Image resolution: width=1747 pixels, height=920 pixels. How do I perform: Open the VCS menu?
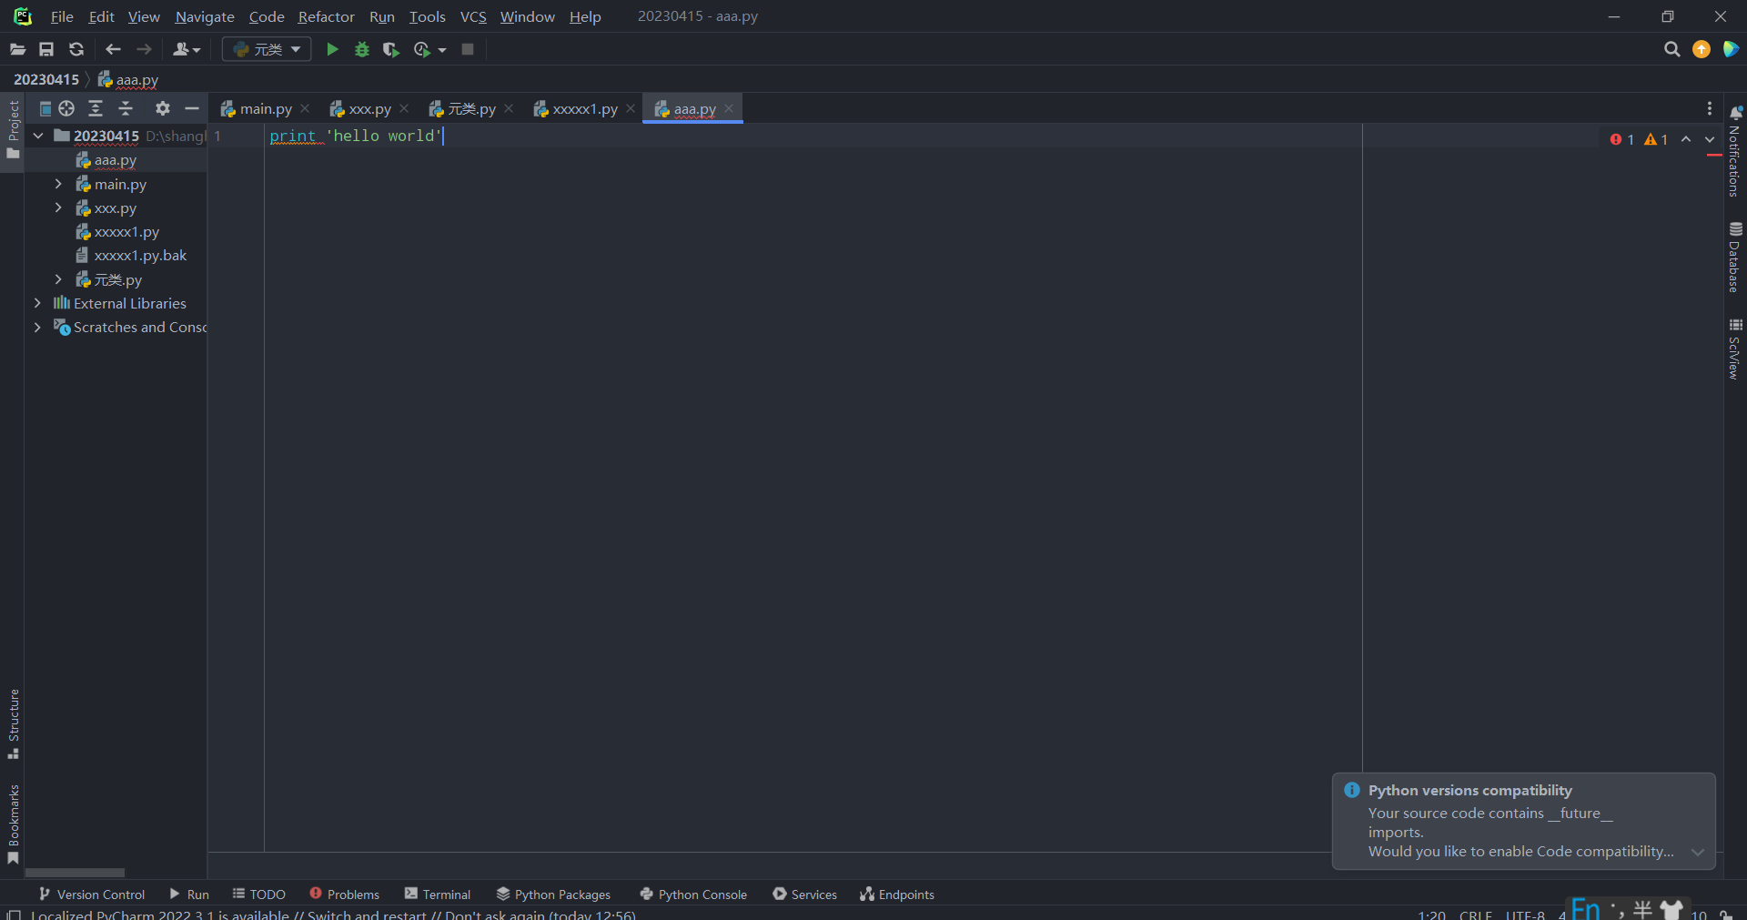473,16
